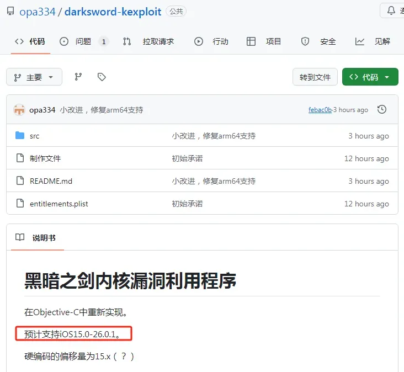This screenshot has height=372, width=404.
Task: Click the heading 黑暗之剑内核漏洞利用程序
Action: tap(130, 281)
